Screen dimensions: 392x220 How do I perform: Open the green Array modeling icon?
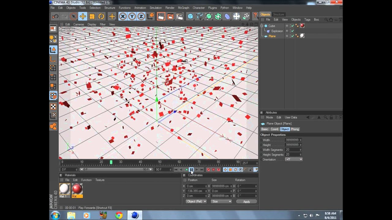(218, 16)
